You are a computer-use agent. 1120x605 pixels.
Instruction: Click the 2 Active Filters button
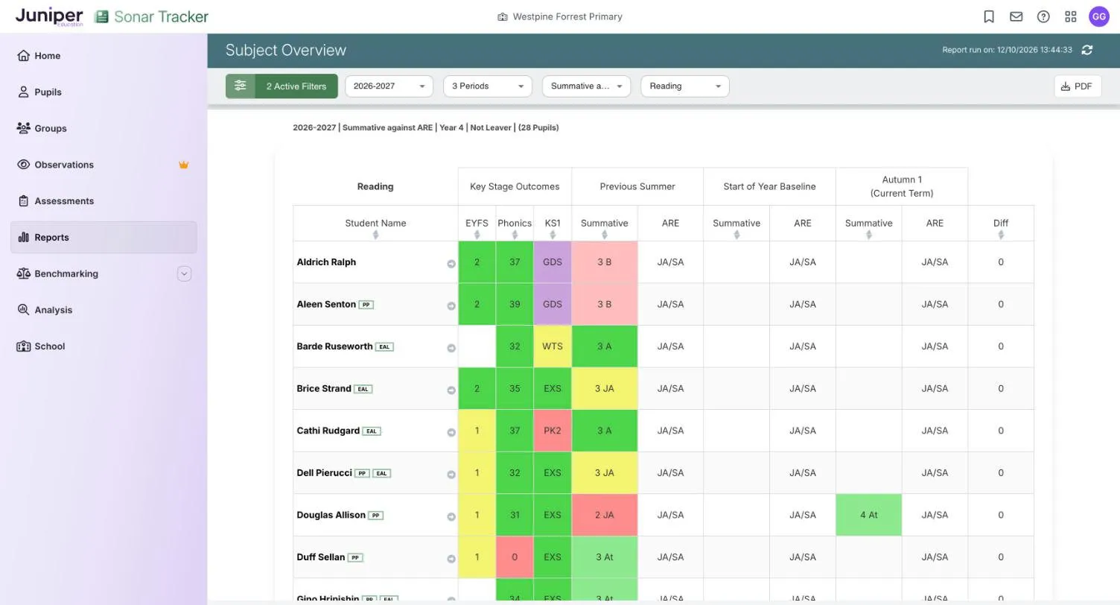point(296,86)
